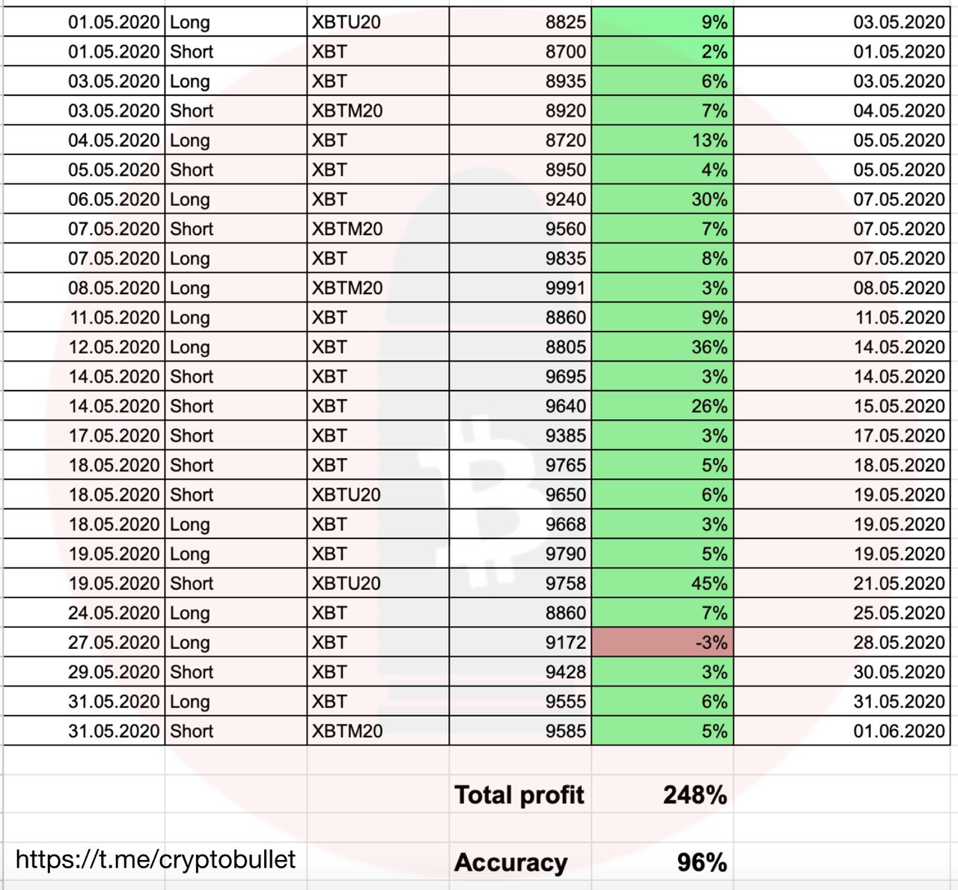This screenshot has height=890, width=958.
Task: Select the 26% profit cell
Action: (662, 406)
